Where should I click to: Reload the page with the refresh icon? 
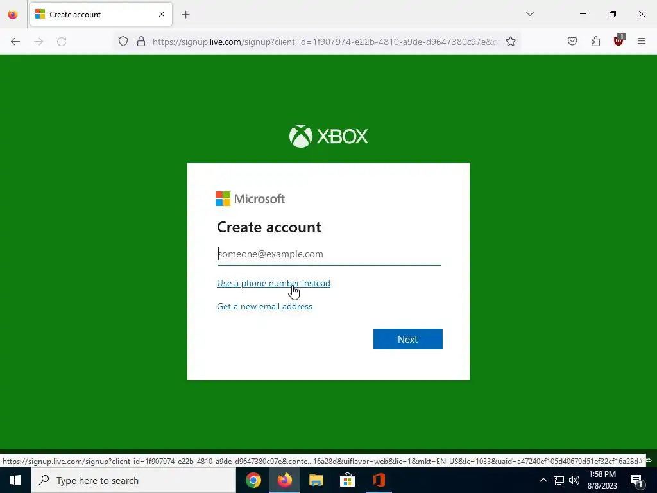(x=62, y=42)
